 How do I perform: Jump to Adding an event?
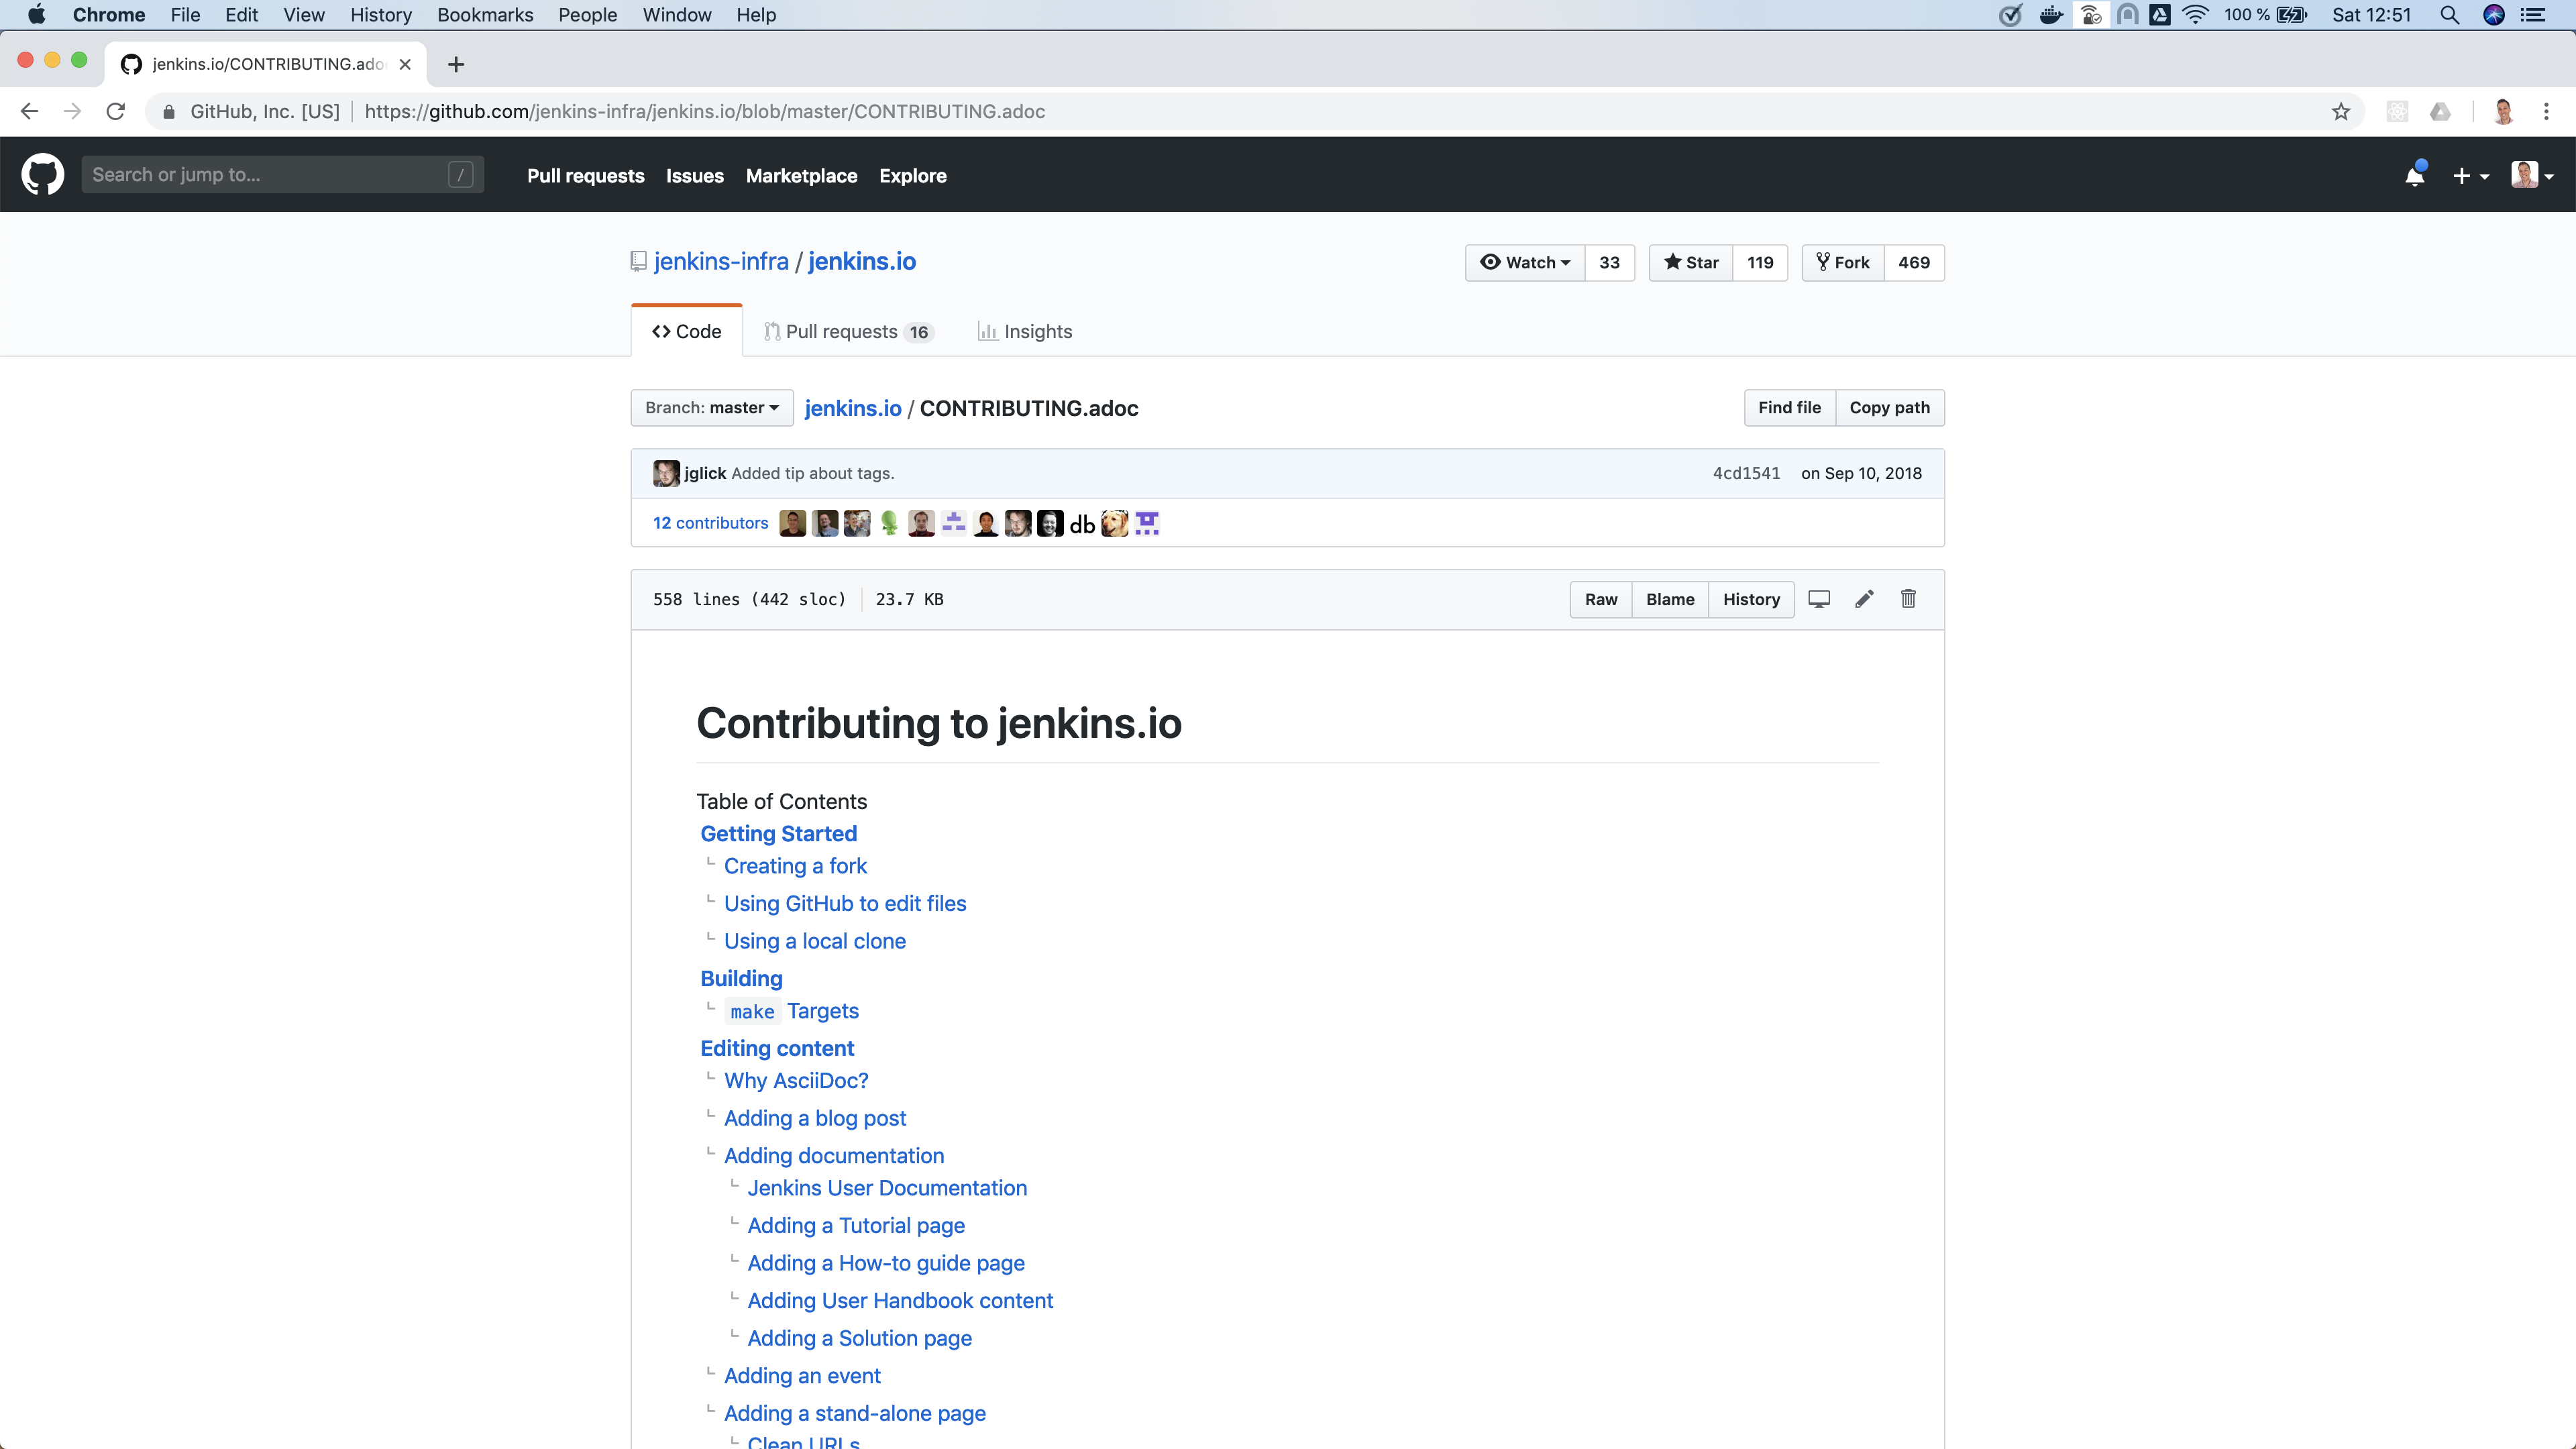pos(802,1376)
